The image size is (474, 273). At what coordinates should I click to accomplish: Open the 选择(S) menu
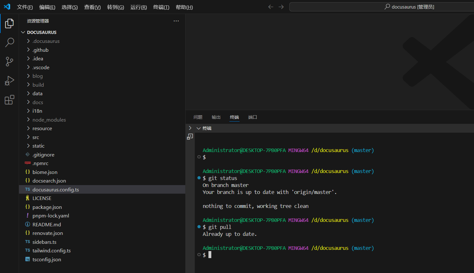[69, 7]
